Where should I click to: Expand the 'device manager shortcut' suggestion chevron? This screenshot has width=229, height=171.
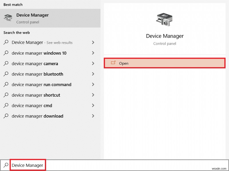[x=93, y=95]
